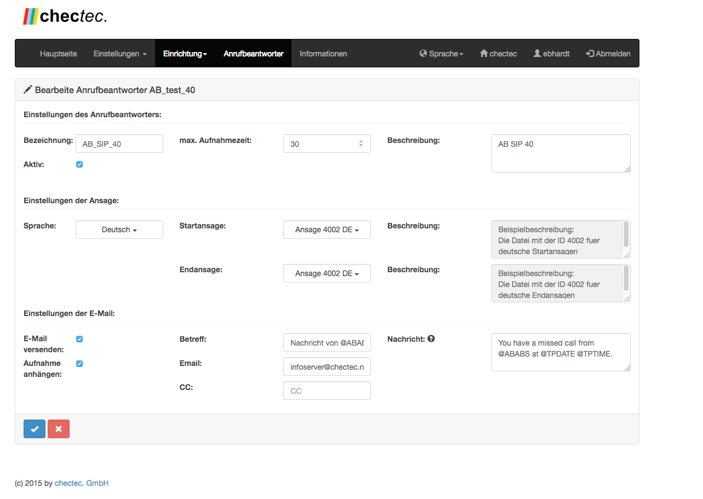Open the Endansage Ansage 4002 DE dropdown

tap(327, 273)
